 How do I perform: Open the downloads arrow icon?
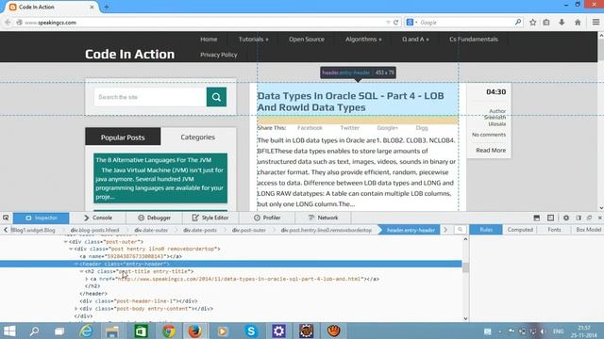tap(562, 23)
